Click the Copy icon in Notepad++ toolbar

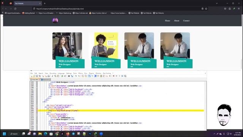[55, 76]
